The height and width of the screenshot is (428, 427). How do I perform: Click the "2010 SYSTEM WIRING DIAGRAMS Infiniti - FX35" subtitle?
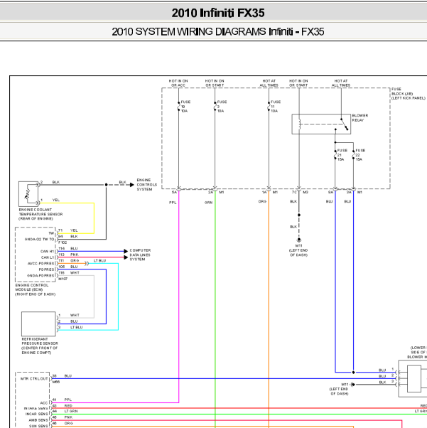218,32
